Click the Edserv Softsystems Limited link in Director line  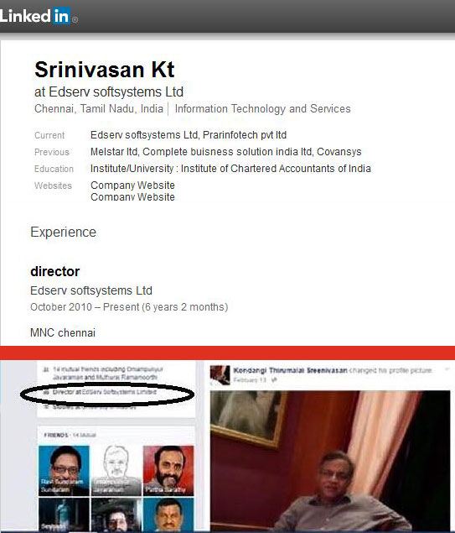119,392
